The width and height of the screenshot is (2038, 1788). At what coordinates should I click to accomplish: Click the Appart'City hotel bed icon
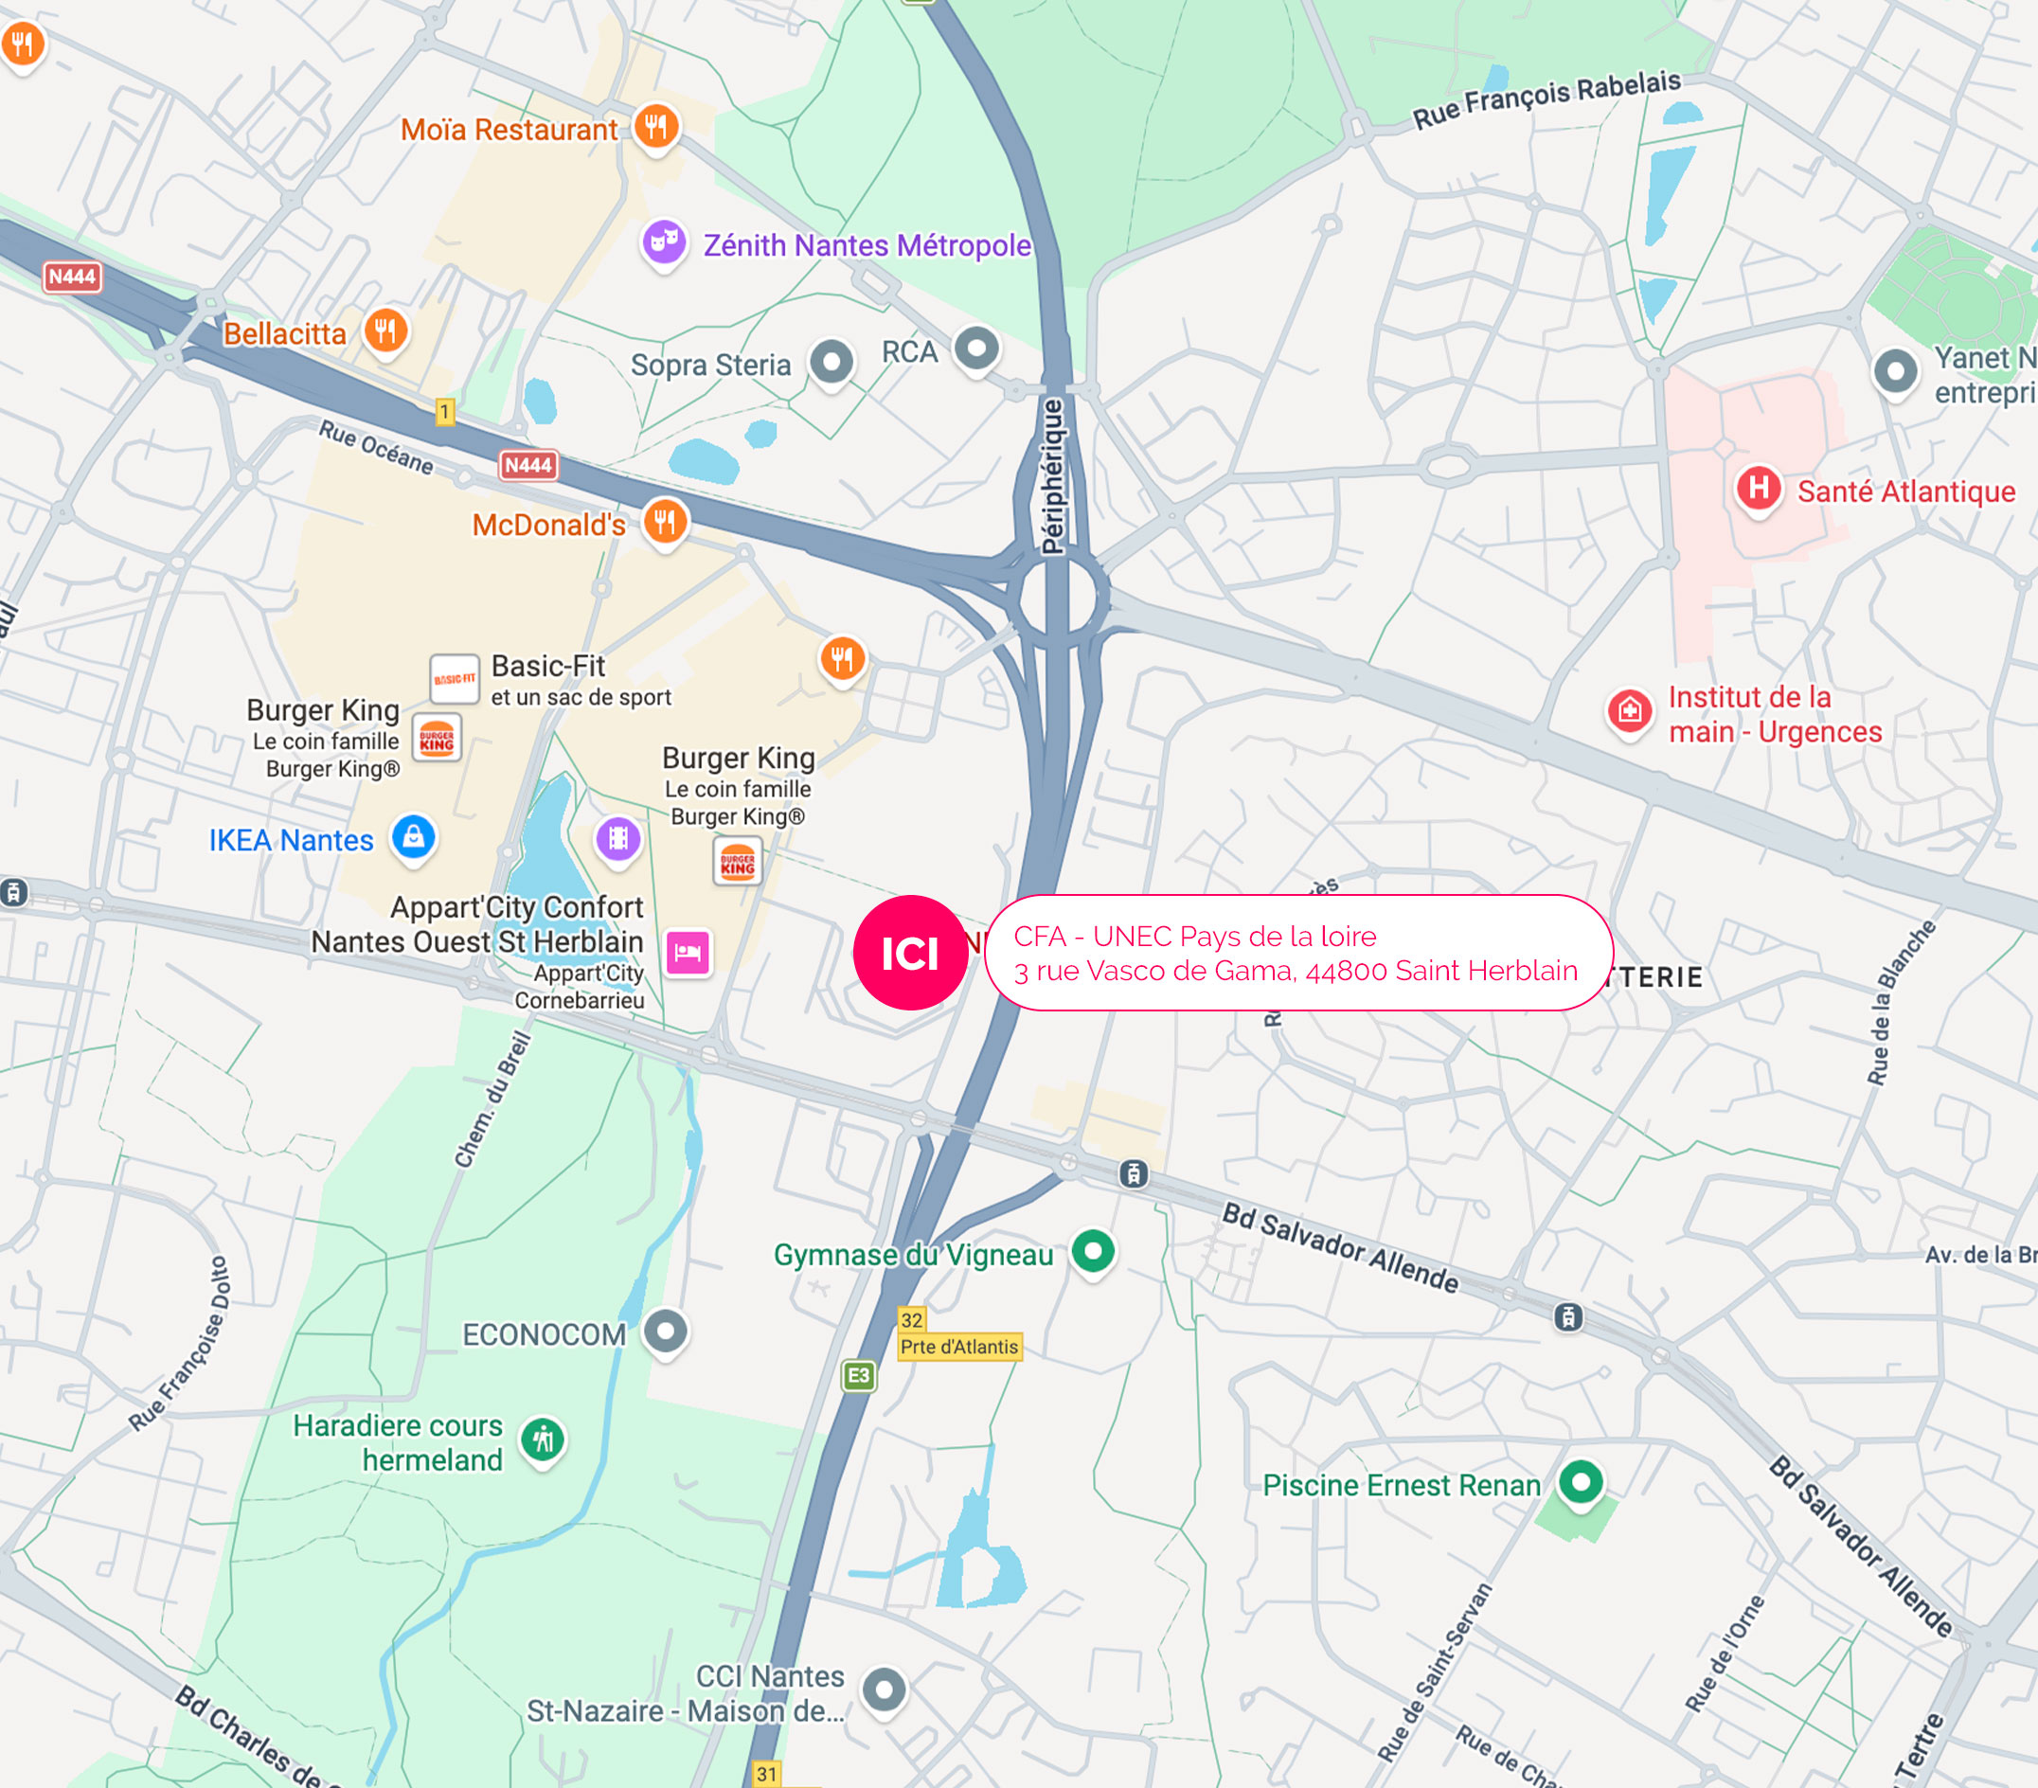tap(688, 954)
